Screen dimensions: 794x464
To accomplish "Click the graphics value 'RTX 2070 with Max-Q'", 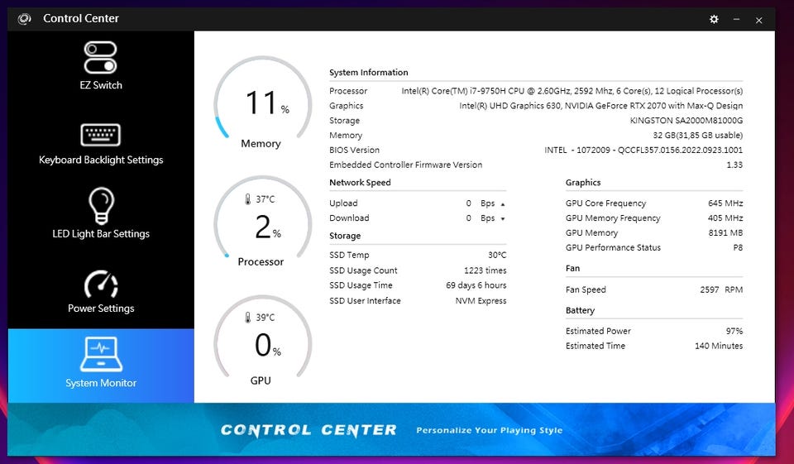I will click(x=601, y=106).
